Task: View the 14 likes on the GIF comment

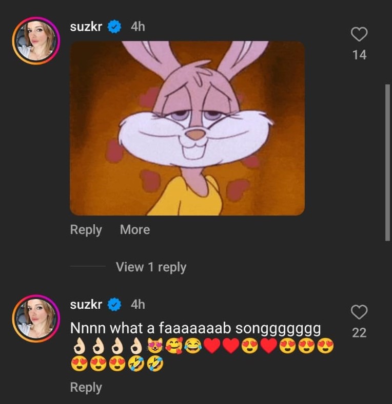Action: coord(359,55)
